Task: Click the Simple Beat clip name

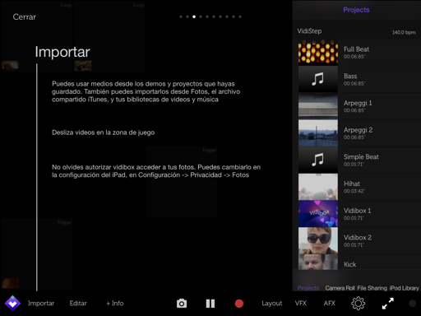Action: coord(361,157)
